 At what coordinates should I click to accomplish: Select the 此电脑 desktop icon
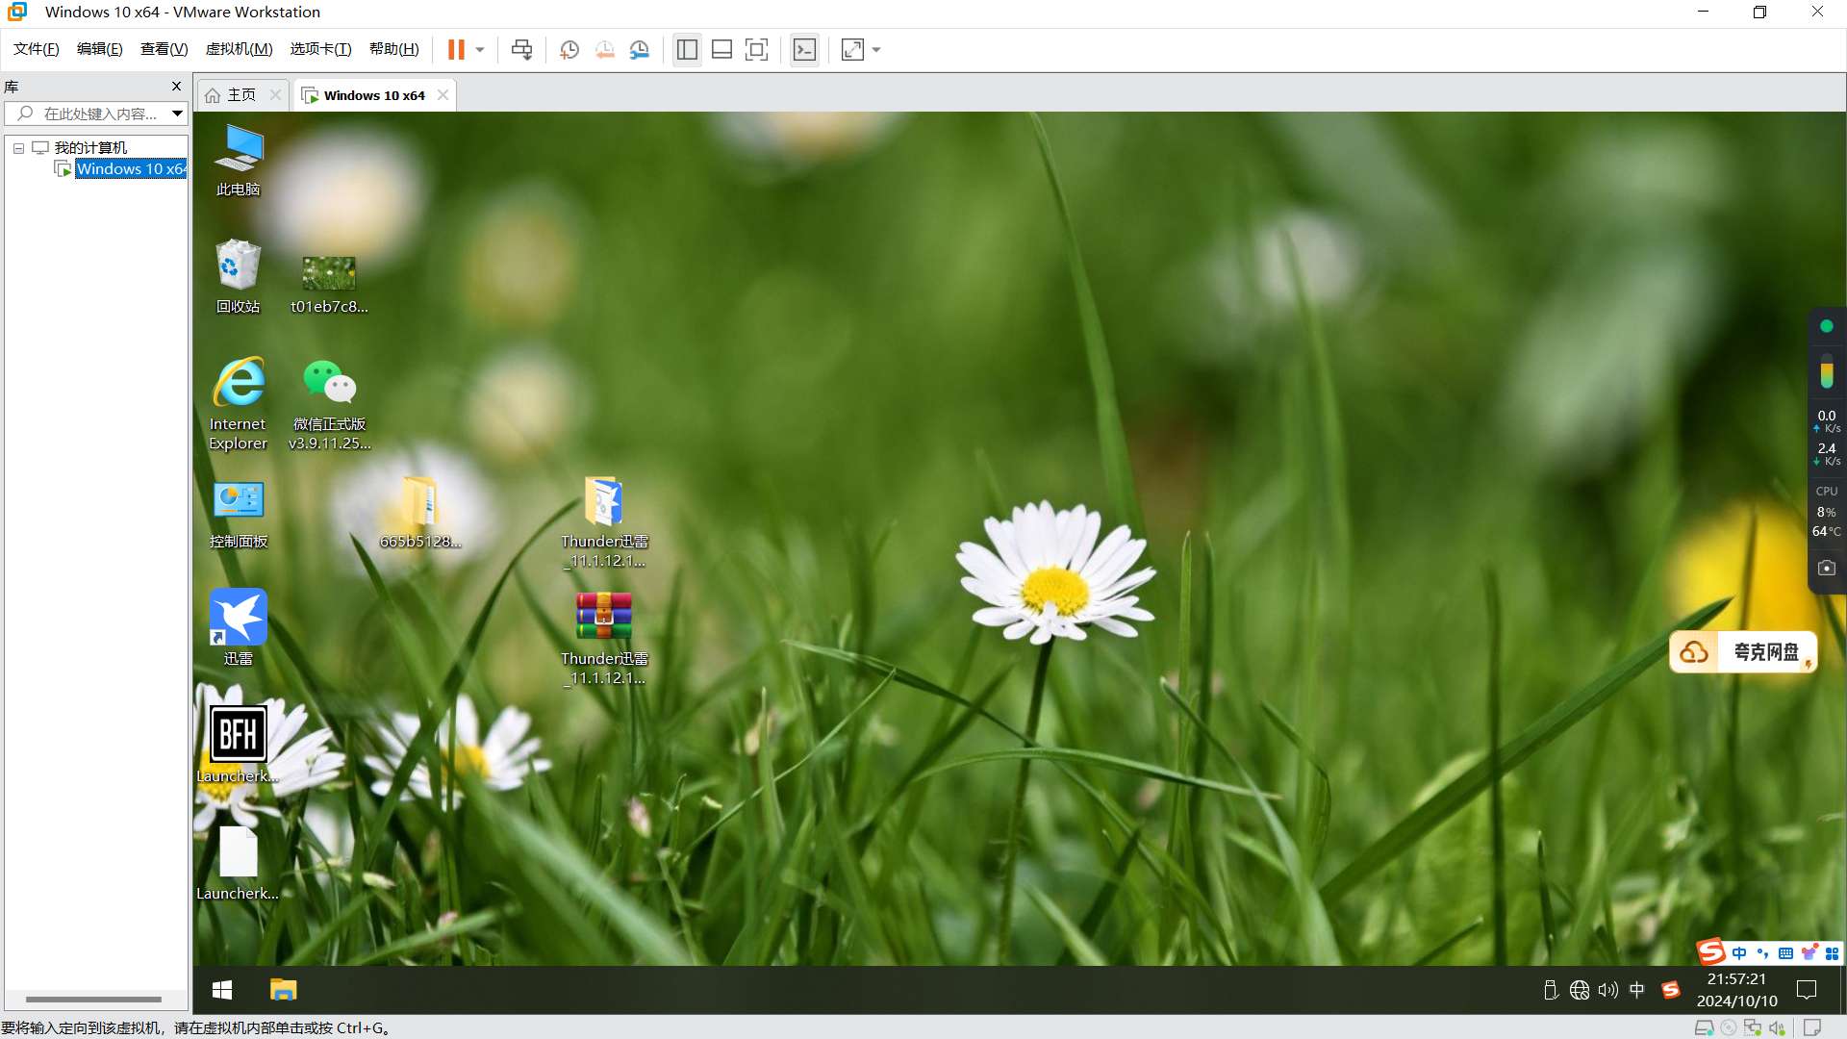(238, 161)
